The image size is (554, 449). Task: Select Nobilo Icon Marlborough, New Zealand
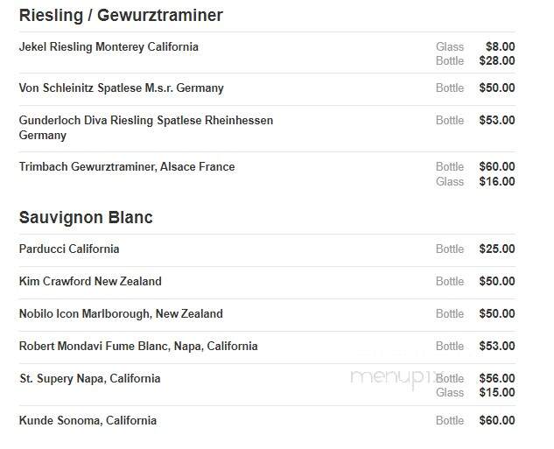point(121,313)
